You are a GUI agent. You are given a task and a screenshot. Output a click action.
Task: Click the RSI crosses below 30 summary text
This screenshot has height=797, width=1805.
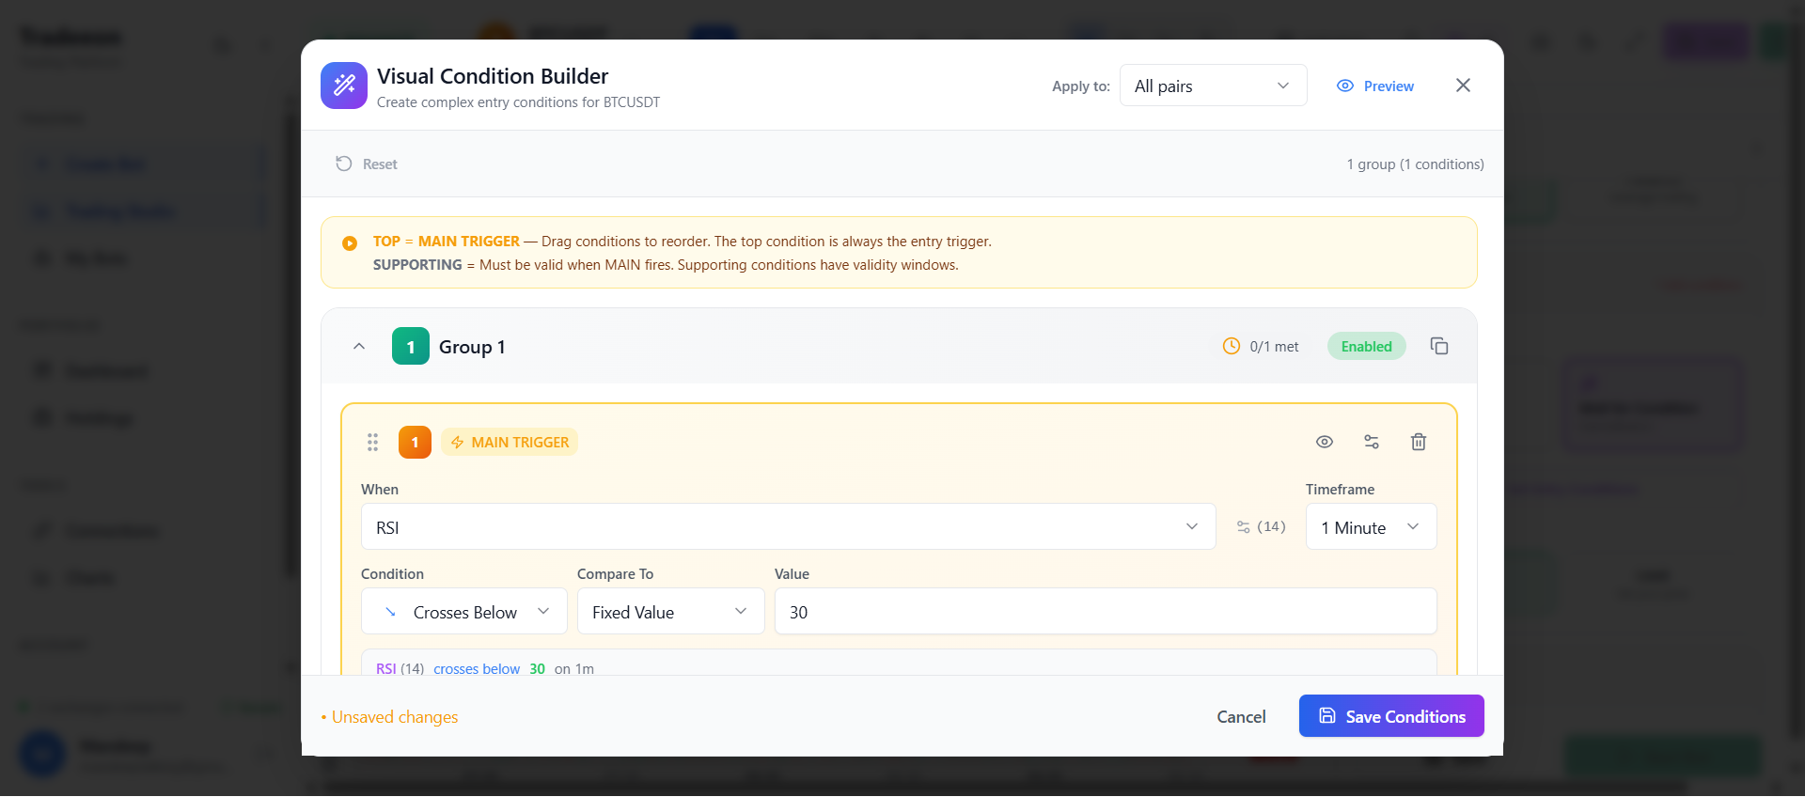[x=485, y=668]
